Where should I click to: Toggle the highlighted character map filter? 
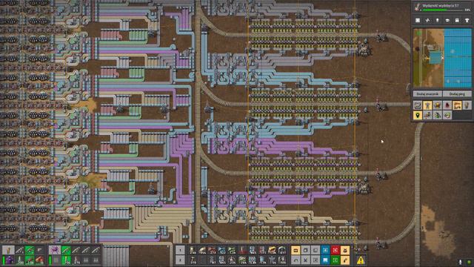pos(427,105)
